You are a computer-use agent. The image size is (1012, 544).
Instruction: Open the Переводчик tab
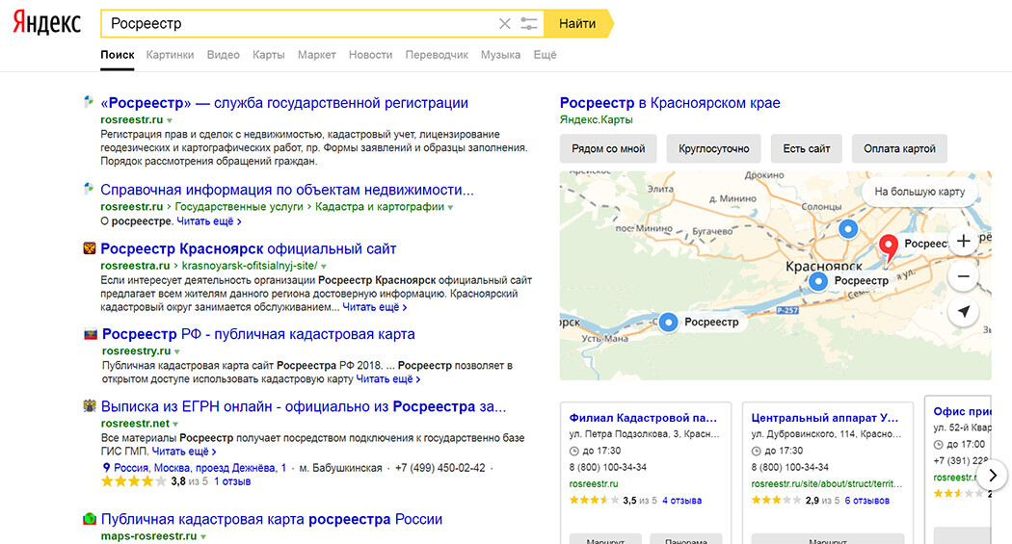click(437, 55)
